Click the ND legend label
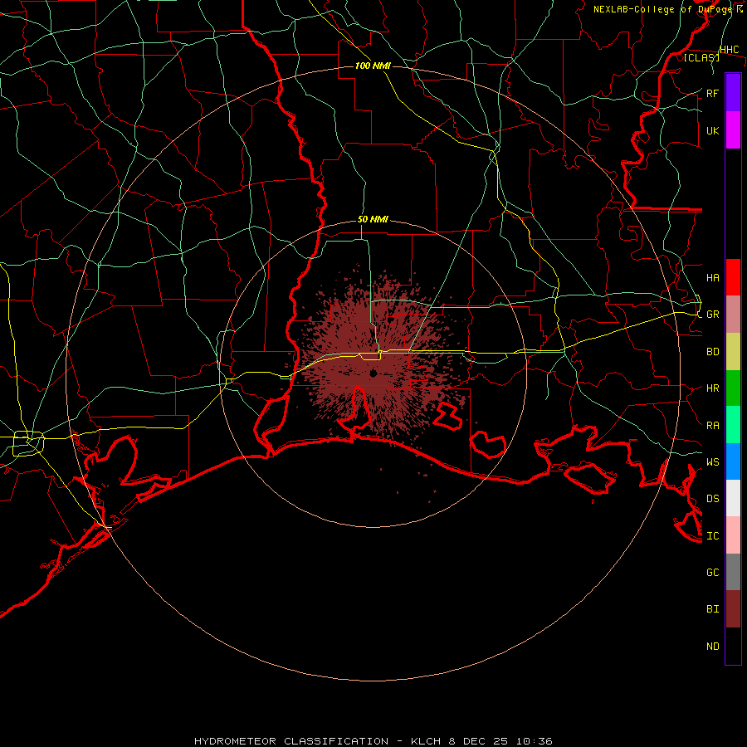This screenshot has width=747, height=747. point(712,647)
